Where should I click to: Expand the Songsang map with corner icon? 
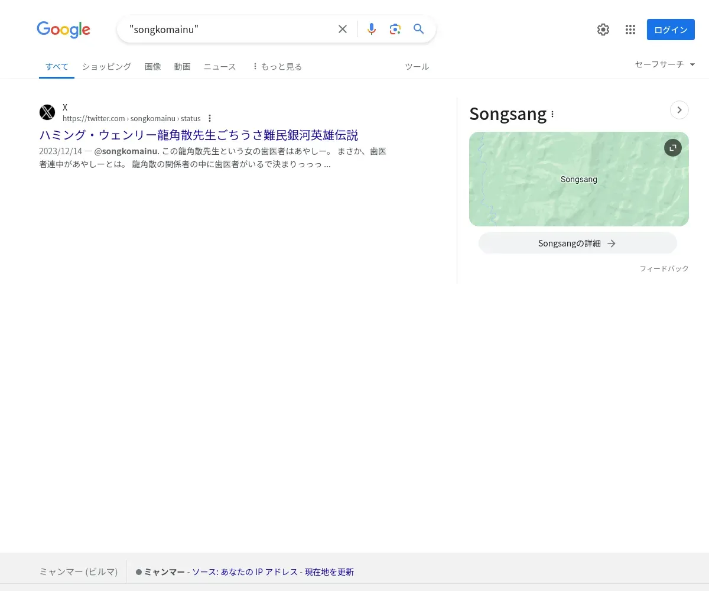click(673, 148)
